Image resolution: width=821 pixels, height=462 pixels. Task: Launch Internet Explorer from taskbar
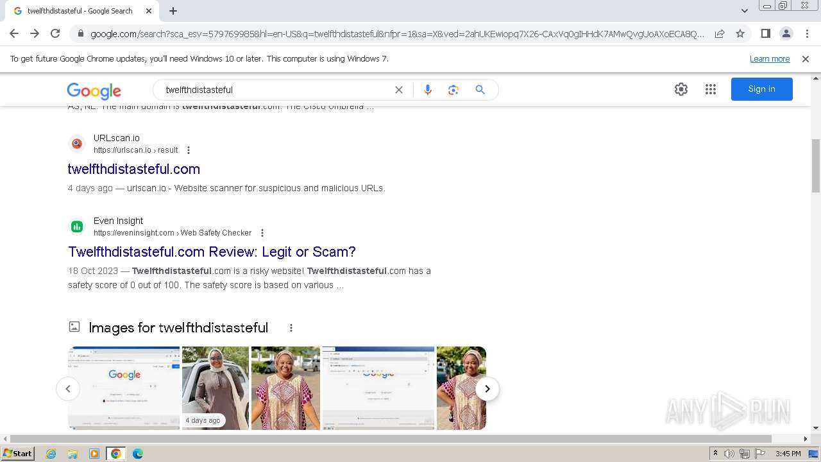point(51,454)
